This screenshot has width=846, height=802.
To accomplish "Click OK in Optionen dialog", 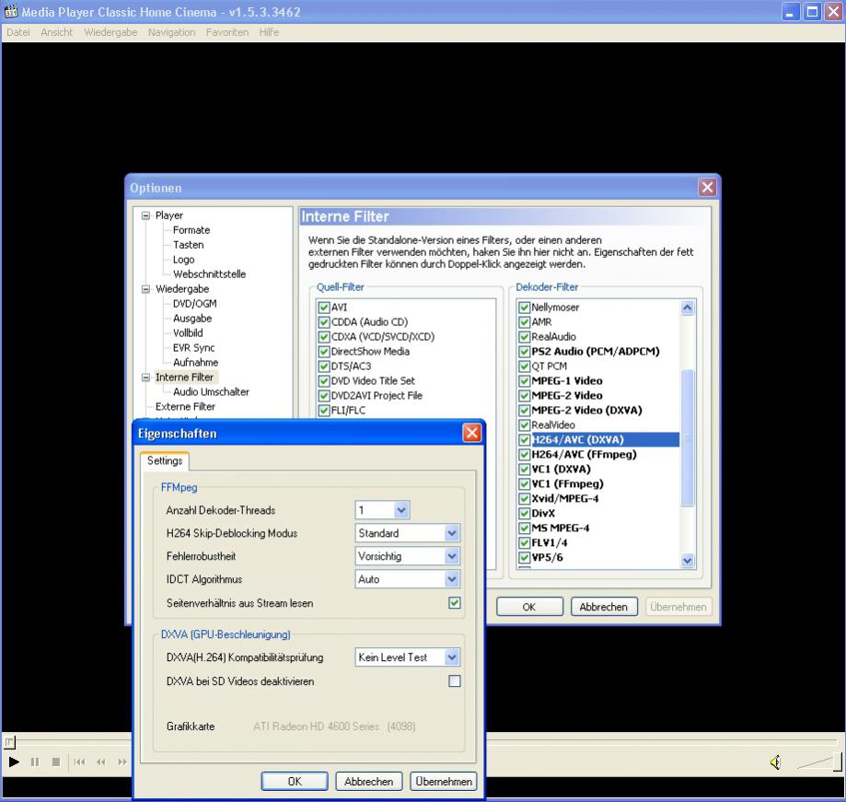I will pos(529,607).
